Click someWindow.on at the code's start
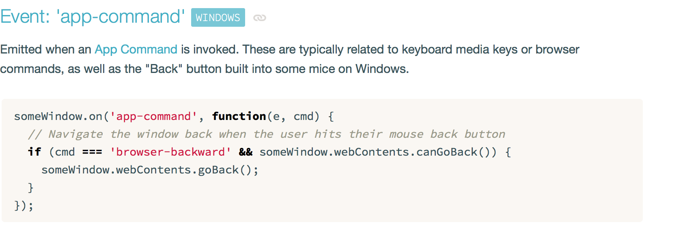Image resolution: width=698 pixels, height=231 pixels. coord(58,117)
